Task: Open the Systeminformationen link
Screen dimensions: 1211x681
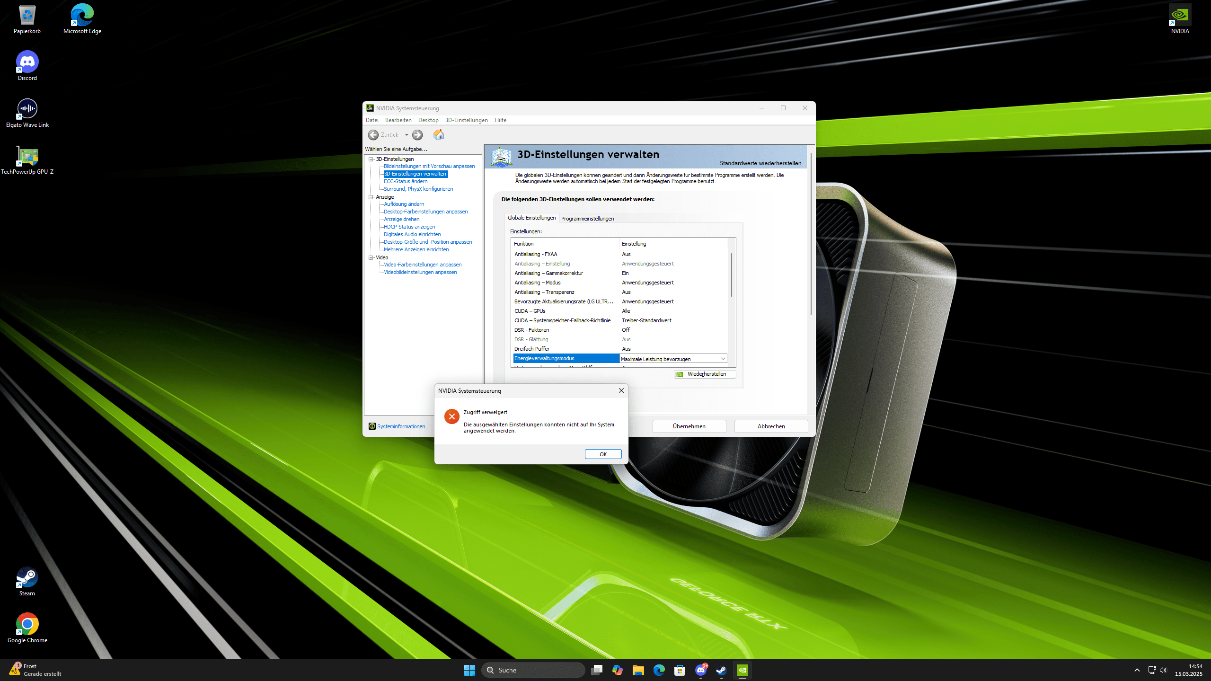Action: pos(401,426)
